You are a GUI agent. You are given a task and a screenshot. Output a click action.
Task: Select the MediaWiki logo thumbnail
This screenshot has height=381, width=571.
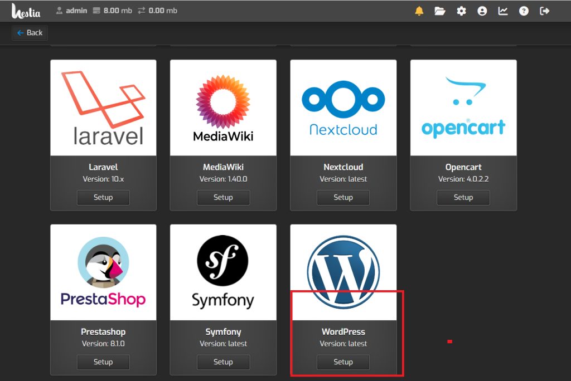pyautogui.click(x=223, y=108)
